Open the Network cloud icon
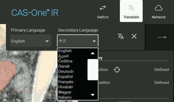Image resolution: width=174 pixels, height=102 pixels. pyautogui.click(x=158, y=8)
